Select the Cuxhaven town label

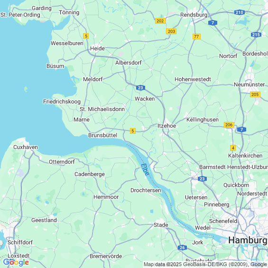26,147
